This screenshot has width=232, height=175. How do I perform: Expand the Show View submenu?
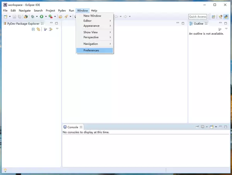[95, 32]
